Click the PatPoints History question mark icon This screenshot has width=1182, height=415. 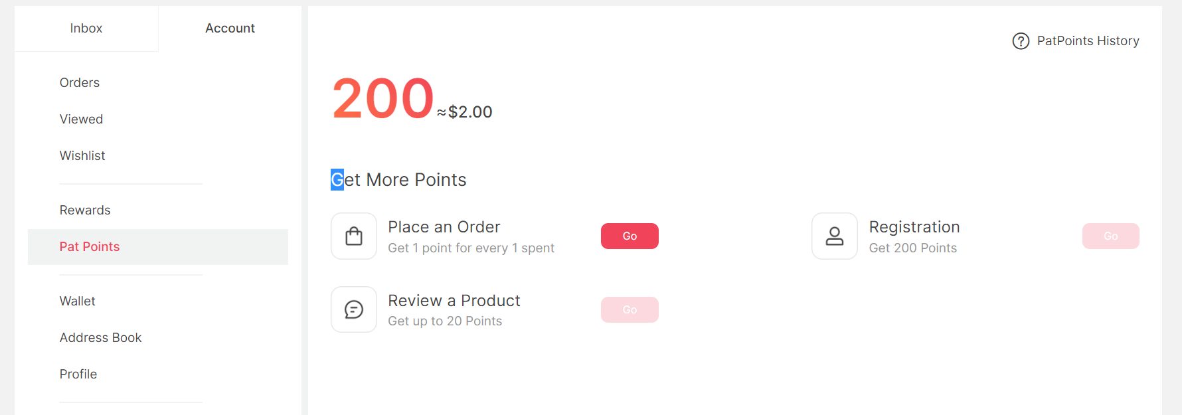(1021, 41)
